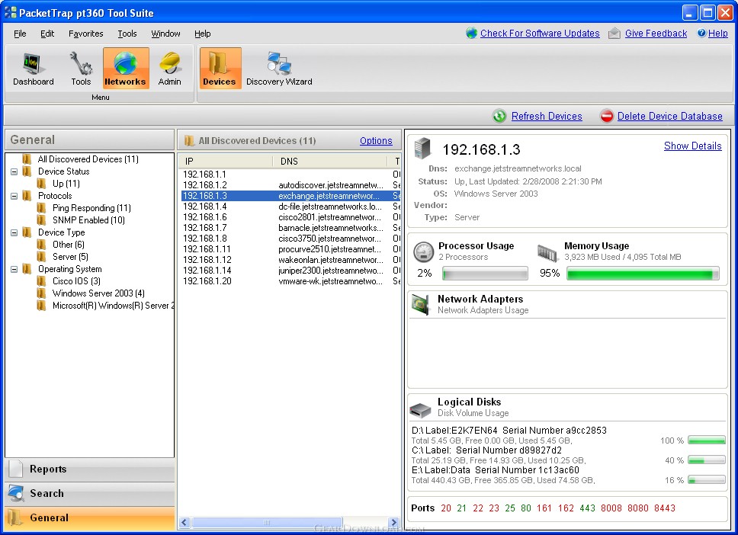Click Show Details for 192.168.1.3
This screenshot has width=738, height=535.
pos(693,146)
